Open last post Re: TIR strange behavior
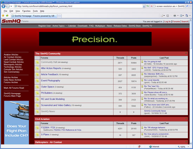Viewport: 193px width, 149px height. [155, 128]
